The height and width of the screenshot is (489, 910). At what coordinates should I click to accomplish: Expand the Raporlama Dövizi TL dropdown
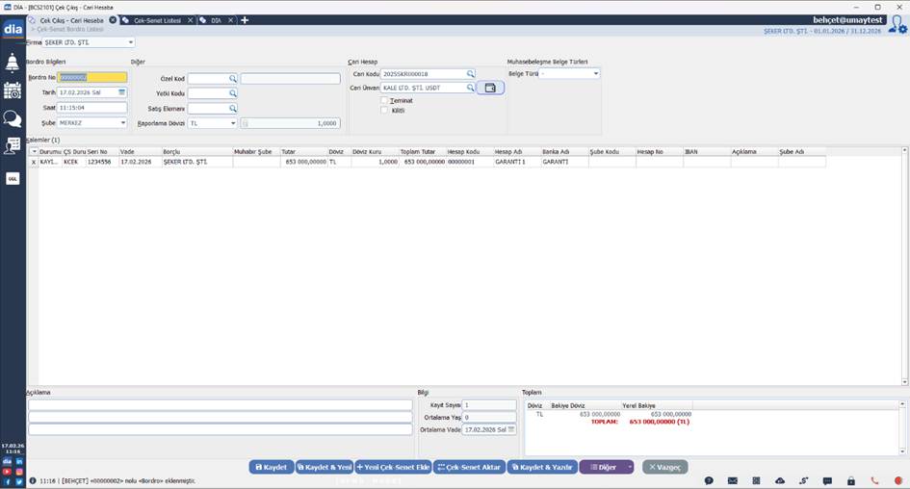pyautogui.click(x=233, y=123)
